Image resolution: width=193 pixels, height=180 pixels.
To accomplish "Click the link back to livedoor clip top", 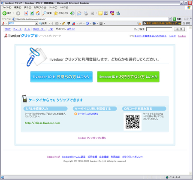I will pyautogui.click(x=92, y=138).
